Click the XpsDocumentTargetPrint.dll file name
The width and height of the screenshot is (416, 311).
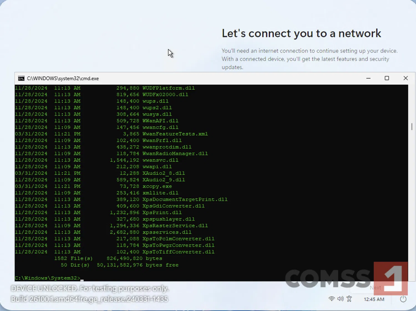(185, 199)
